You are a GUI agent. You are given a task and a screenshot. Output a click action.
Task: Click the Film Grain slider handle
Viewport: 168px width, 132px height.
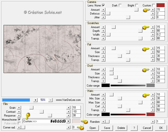(31, 108)
